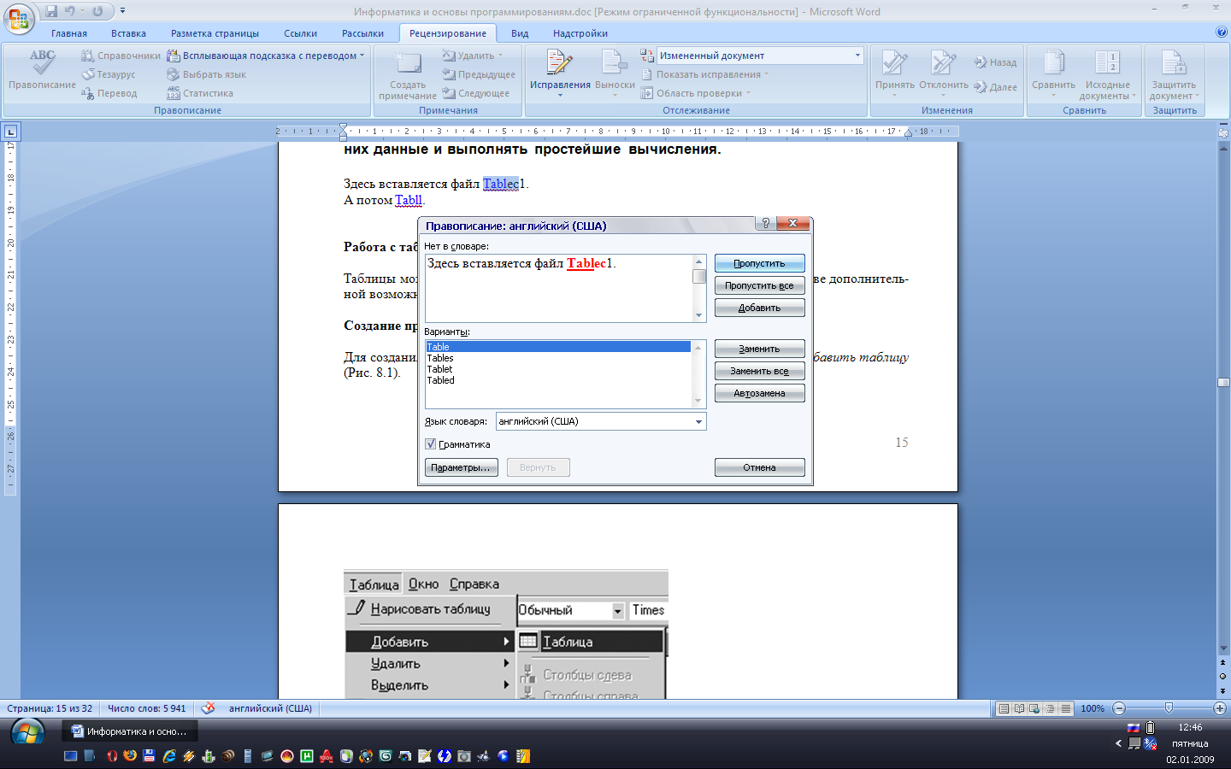Screen dimensions: 1231x769
Task: Save document via quick access toolbar
Action: click(51, 11)
